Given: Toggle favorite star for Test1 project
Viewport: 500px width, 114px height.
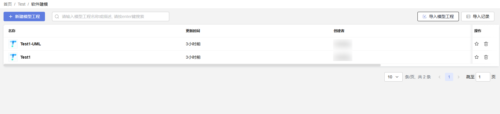Looking at the screenshot, I should point(476,57).
